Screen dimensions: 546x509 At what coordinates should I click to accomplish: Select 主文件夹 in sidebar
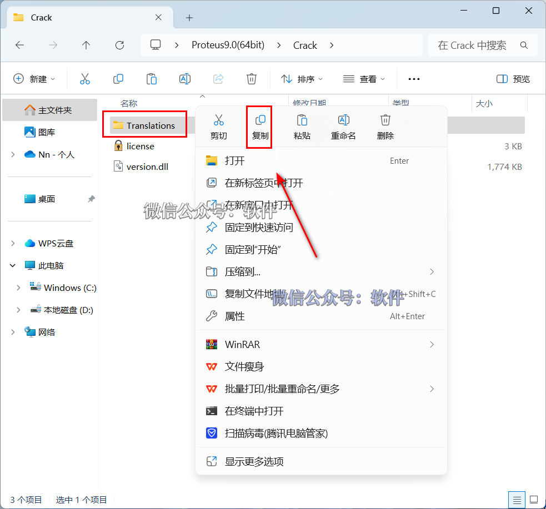pos(49,110)
